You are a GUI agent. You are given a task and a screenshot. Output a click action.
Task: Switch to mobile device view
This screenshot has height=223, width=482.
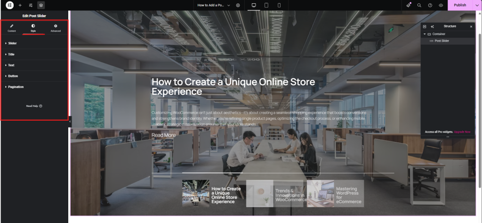point(279,5)
